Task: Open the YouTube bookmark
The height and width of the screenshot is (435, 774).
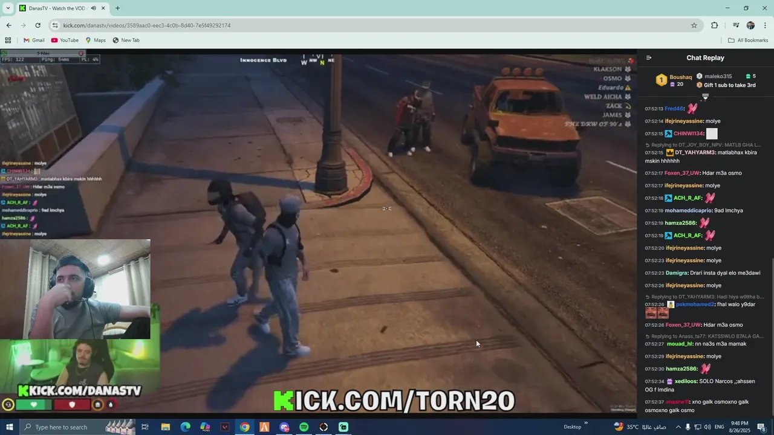Action: tap(65, 40)
